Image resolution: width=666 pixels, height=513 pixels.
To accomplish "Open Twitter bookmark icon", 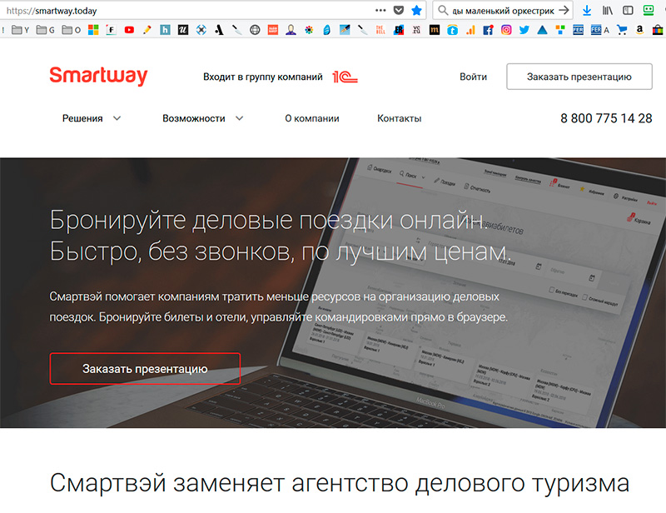I will point(524,30).
